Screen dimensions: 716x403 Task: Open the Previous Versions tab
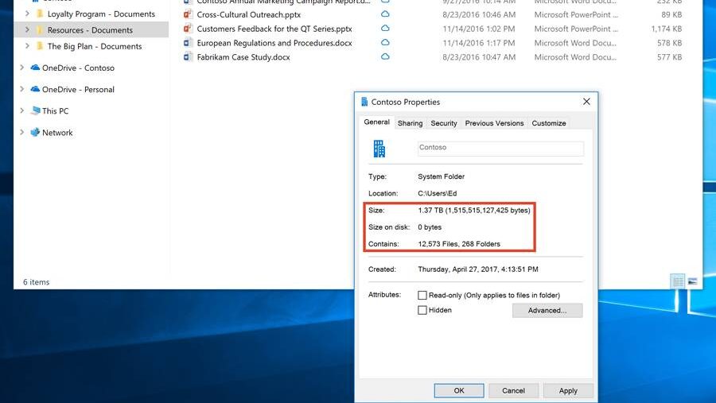(x=494, y=123)
